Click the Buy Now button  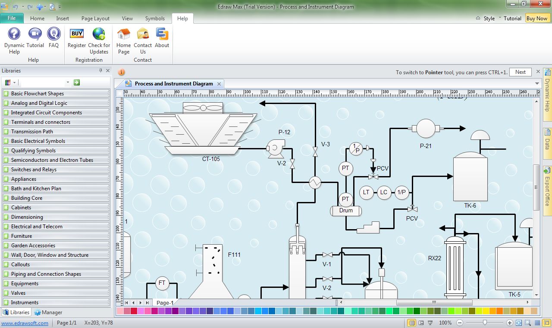(537, 19)
